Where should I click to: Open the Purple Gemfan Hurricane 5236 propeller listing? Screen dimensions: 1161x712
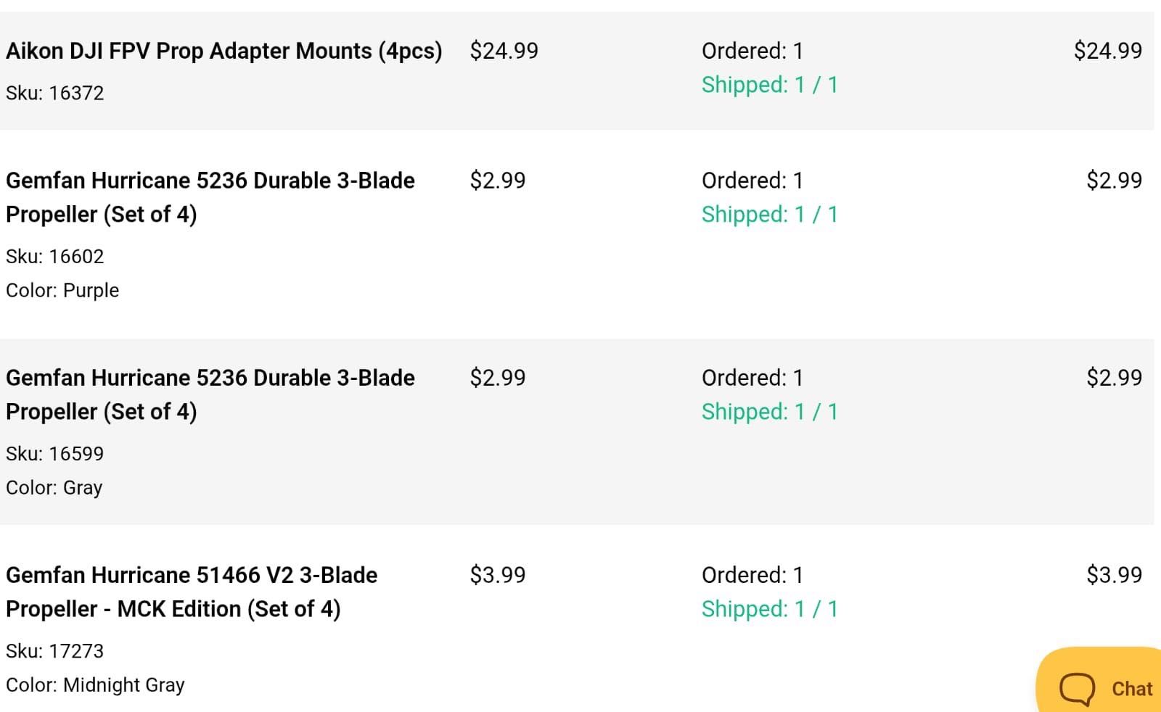point(210,197)
